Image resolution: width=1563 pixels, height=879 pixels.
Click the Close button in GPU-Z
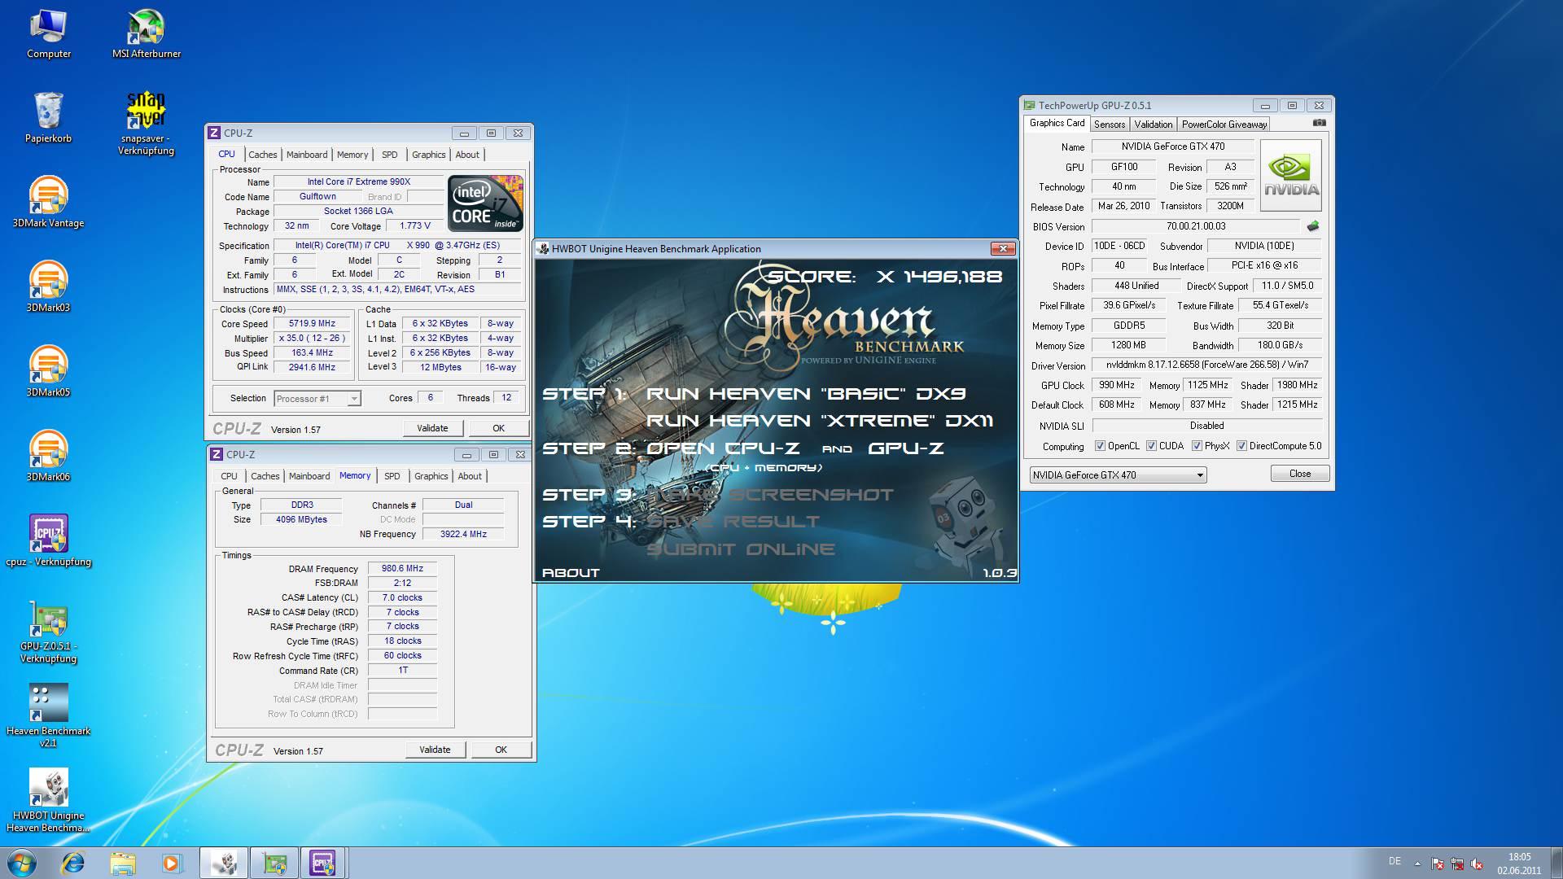tap(1299, 474)
